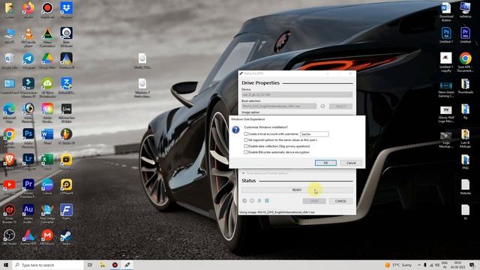Open Rufus Device dropdown
This screenshot has height=270, width=480.
click(x=297, y=95)
